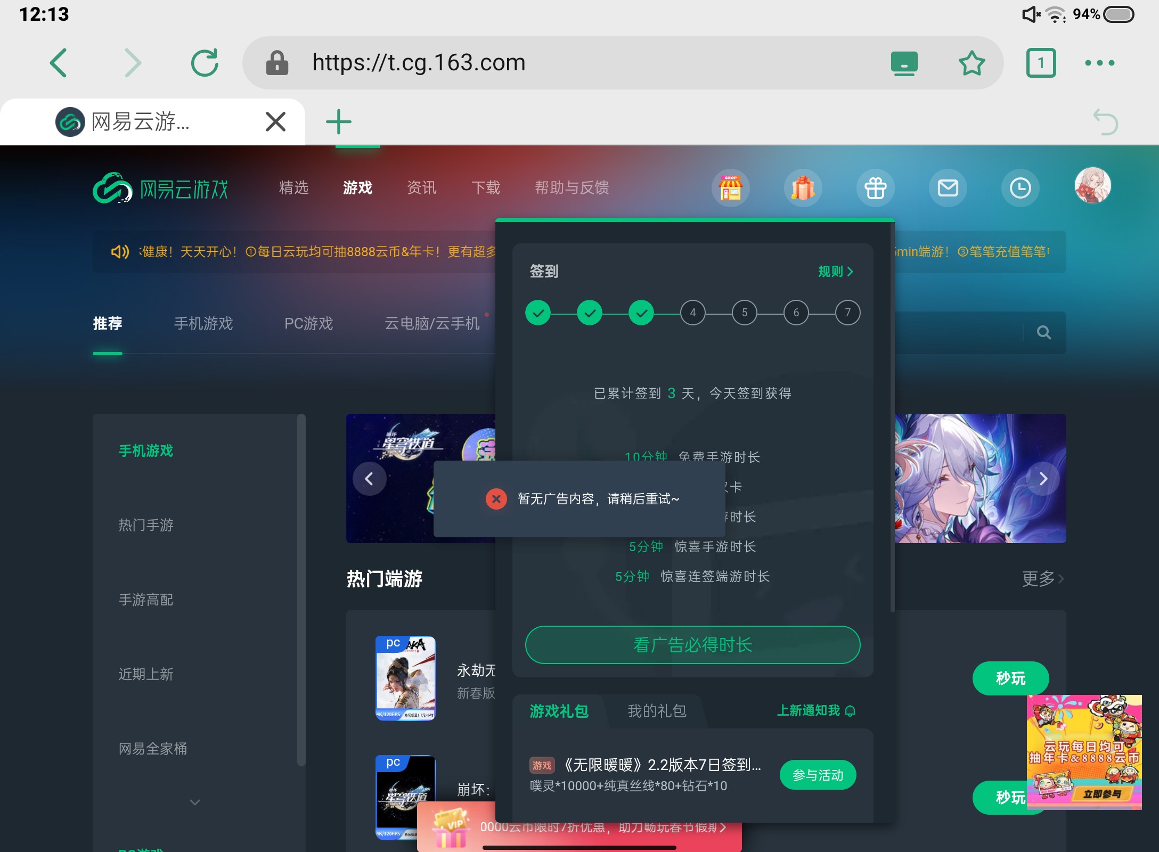Image resolution: width=1159 pixels, height=852 pixels.
Task: Open the 手机游戏 category tab
Action: (203, 323)
